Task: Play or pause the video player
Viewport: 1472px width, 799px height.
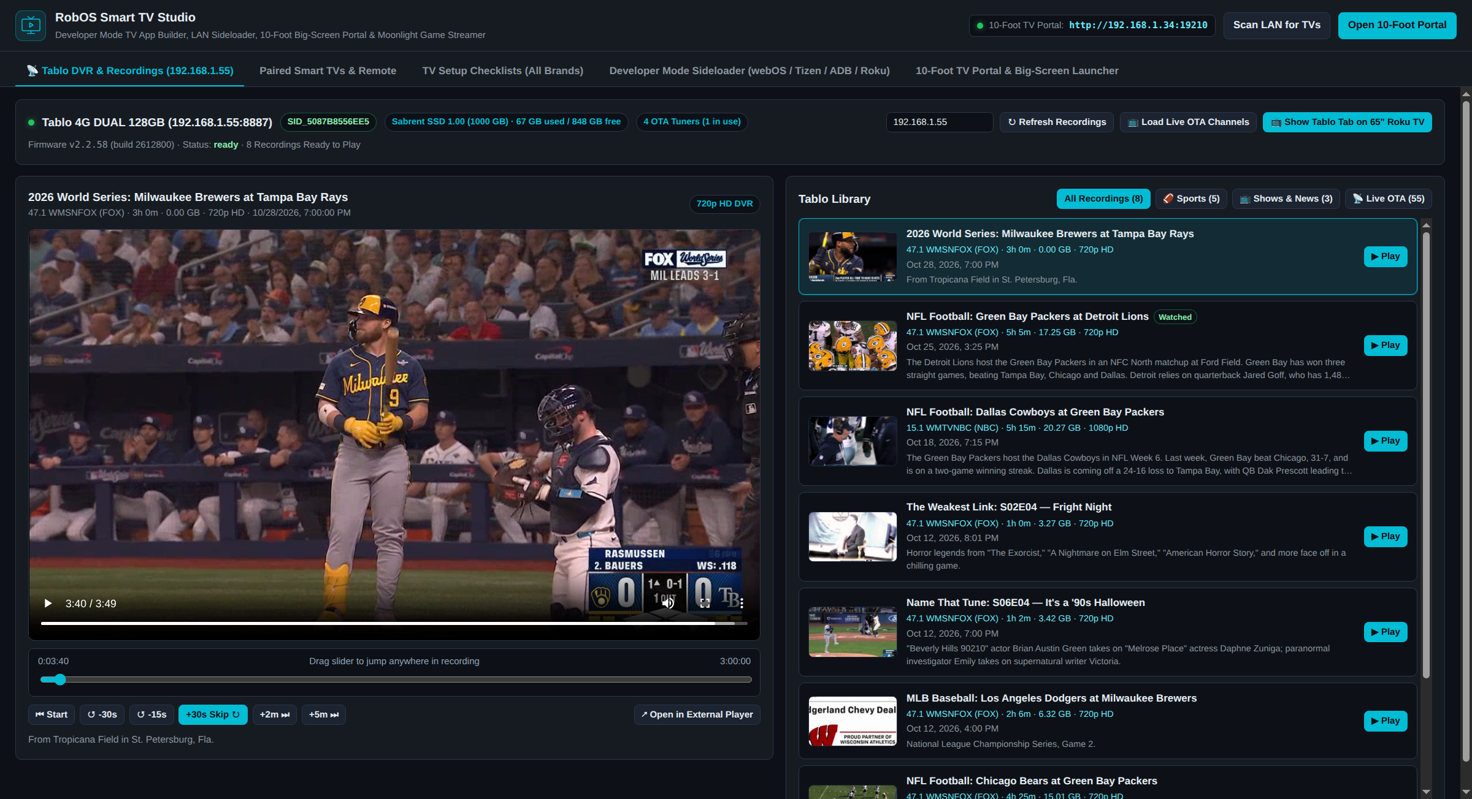Action: click(x=48, y=604)
